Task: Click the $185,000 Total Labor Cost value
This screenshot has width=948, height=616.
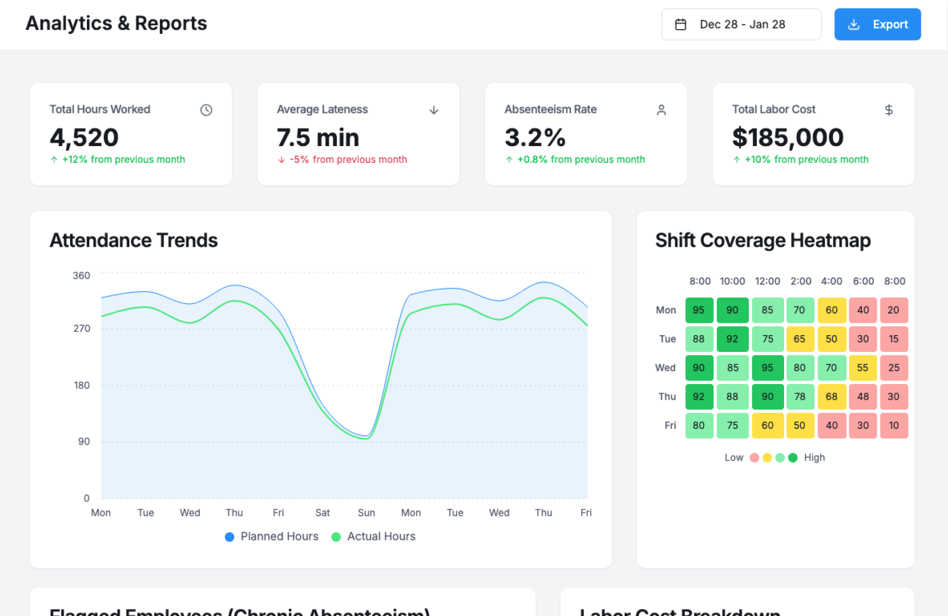Action: (788, 137)
